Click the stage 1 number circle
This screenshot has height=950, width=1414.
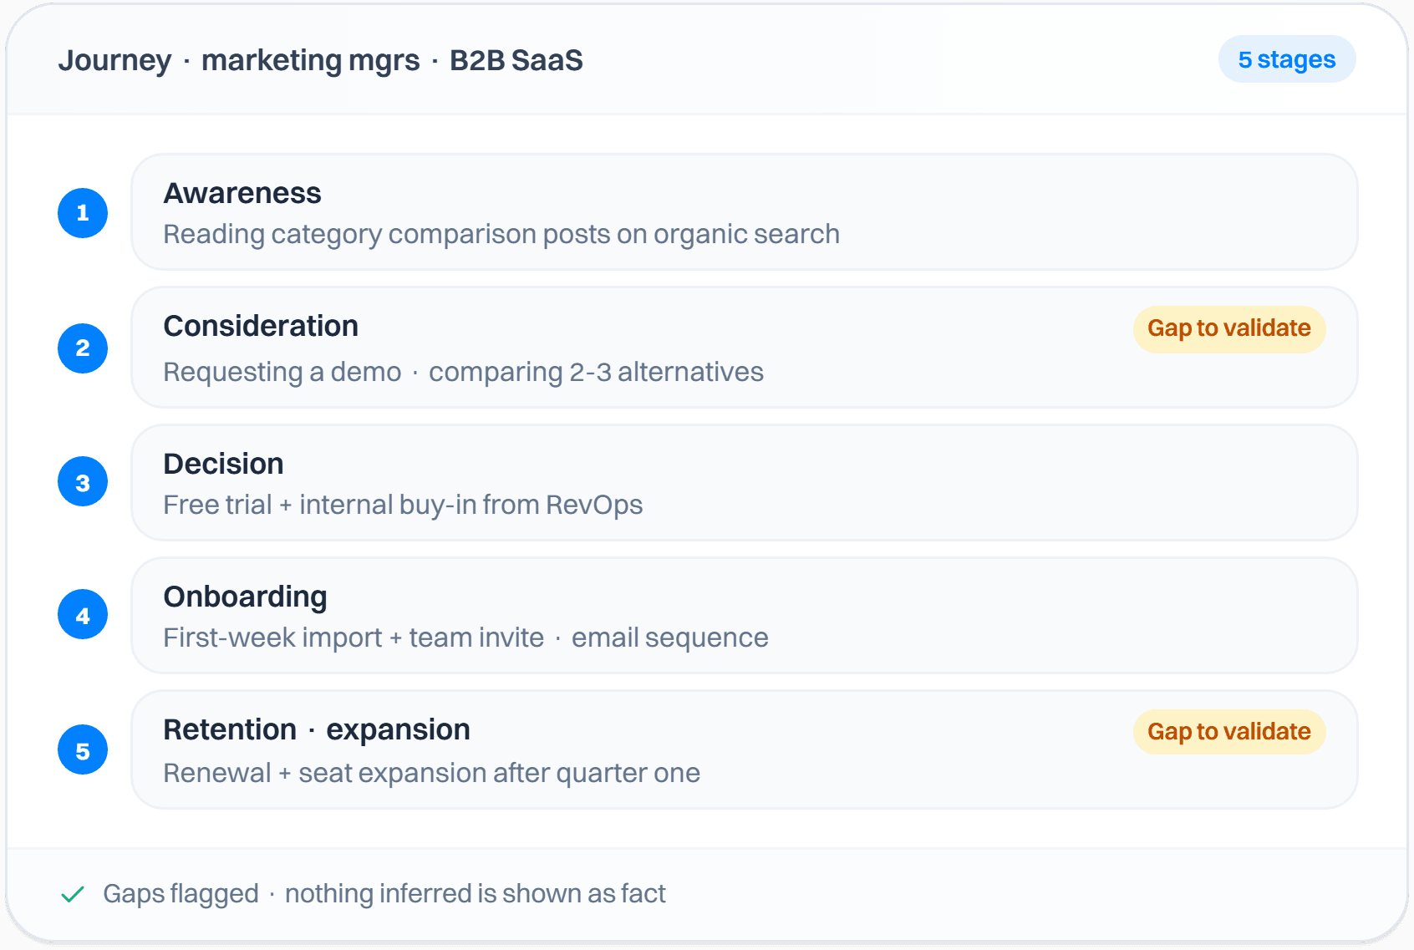(x=83, y=213)
